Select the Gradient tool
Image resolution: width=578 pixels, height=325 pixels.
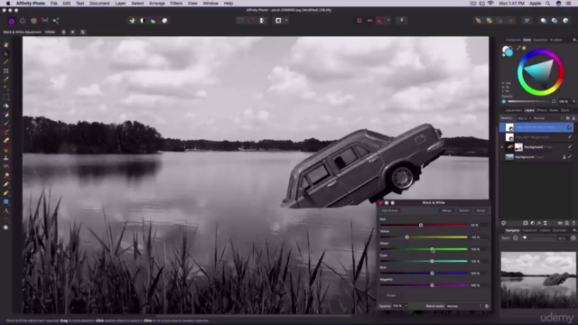6,115
